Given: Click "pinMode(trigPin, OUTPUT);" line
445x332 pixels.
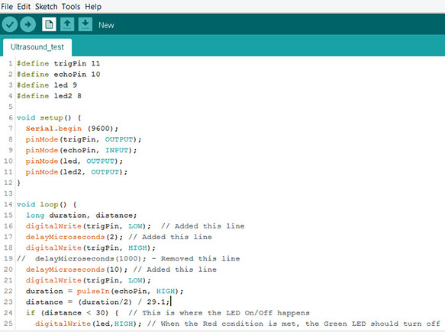Looking at the screenshot, I should (83, 139).
